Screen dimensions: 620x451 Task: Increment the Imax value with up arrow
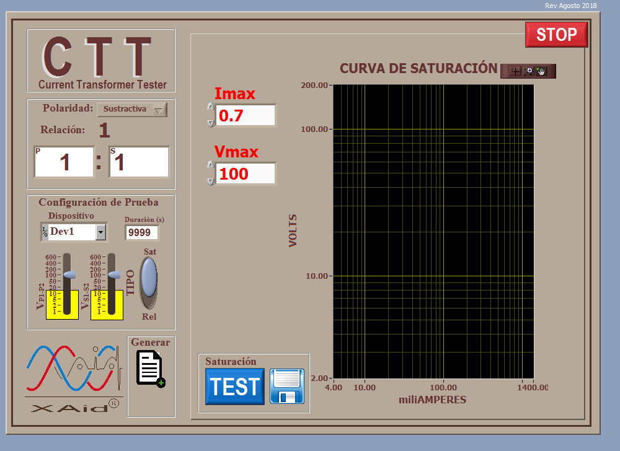[210, 107]
